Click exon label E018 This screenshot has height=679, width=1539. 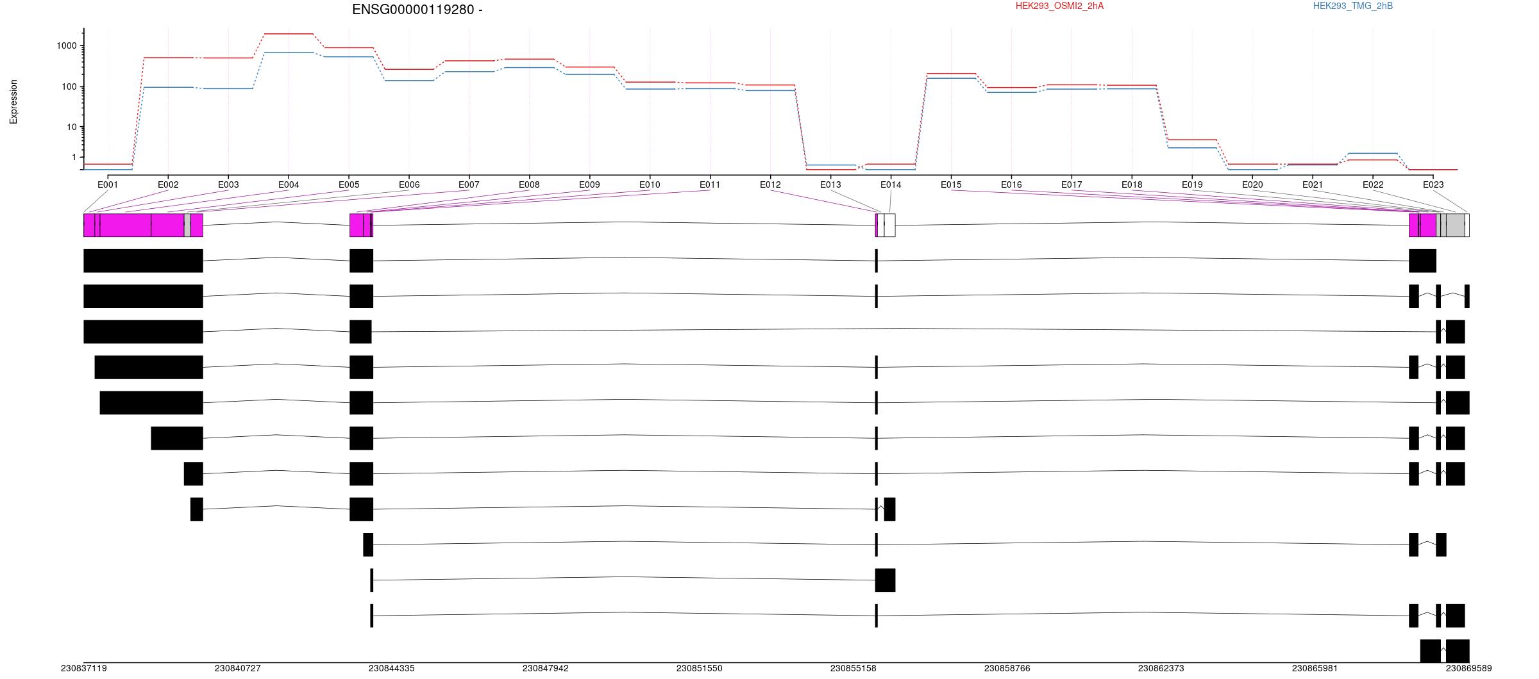click(1132, 184)
